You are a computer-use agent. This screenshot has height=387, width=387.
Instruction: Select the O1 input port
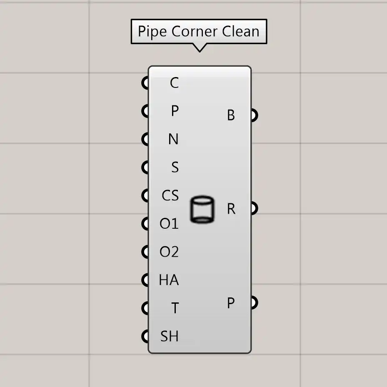(145, 224)
